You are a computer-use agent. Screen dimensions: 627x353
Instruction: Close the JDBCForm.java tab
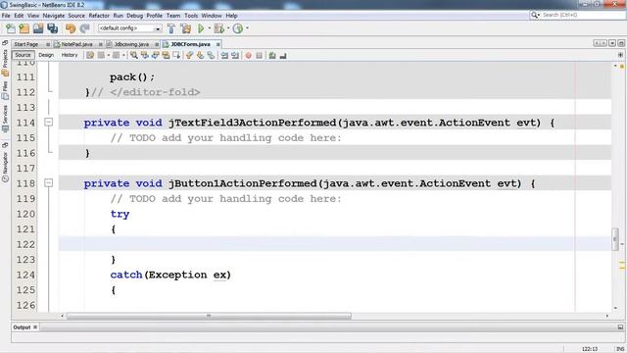[217, 44]
